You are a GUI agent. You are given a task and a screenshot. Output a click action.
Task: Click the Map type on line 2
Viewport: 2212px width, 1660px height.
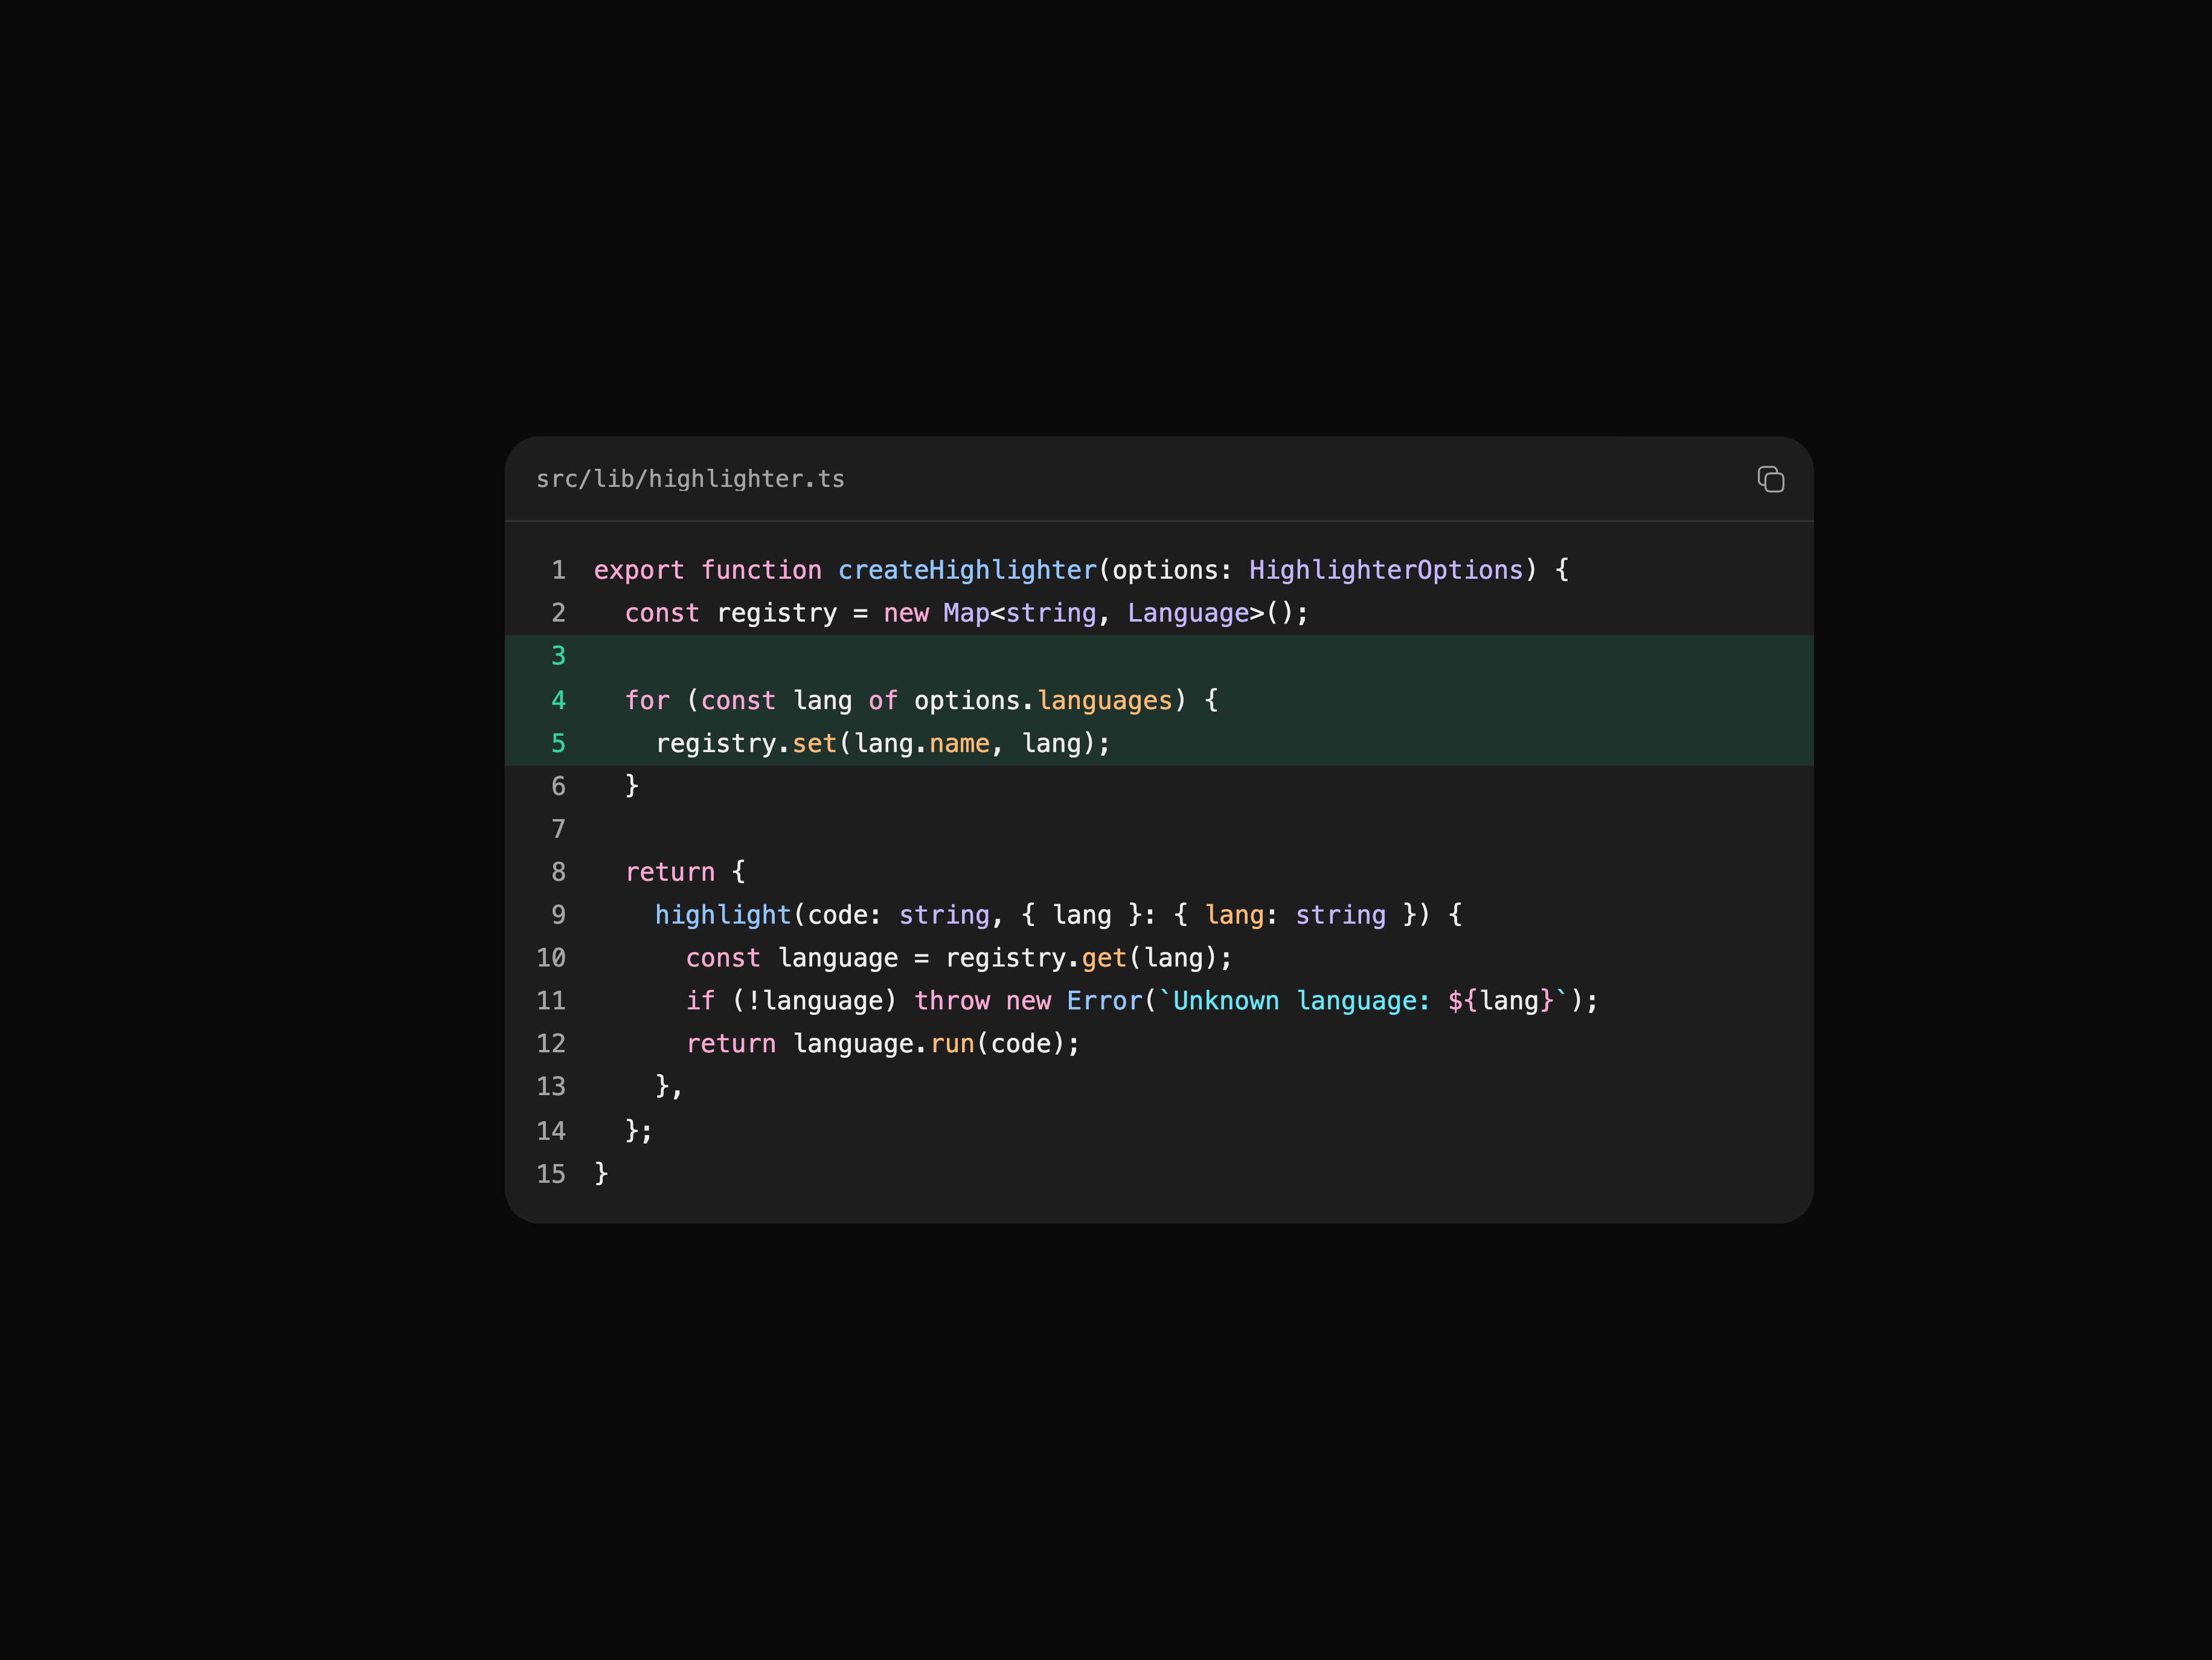pyautogui.click(x=966, y=613)
